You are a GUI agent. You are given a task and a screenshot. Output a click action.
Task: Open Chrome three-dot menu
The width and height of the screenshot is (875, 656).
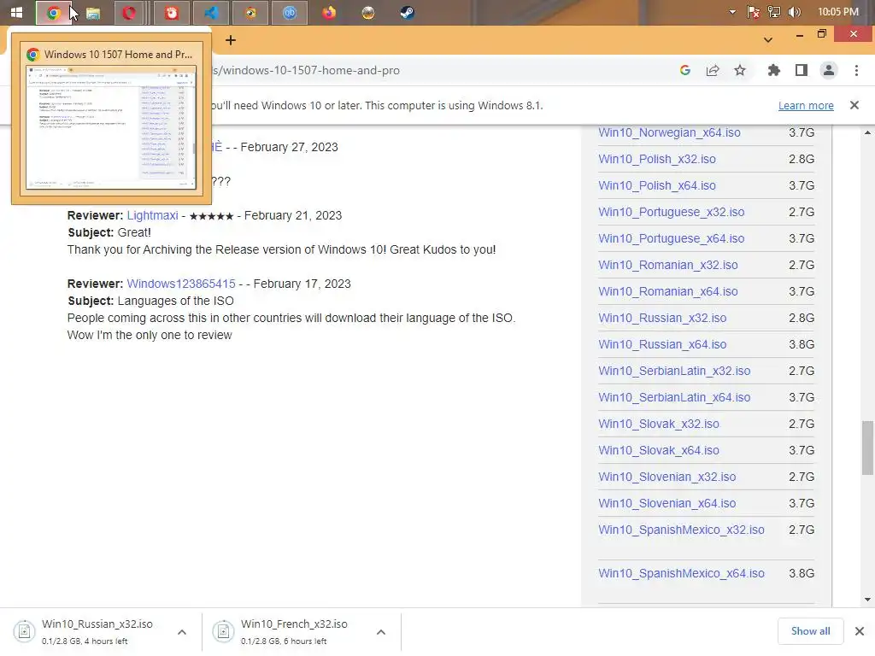pos(856,70)
